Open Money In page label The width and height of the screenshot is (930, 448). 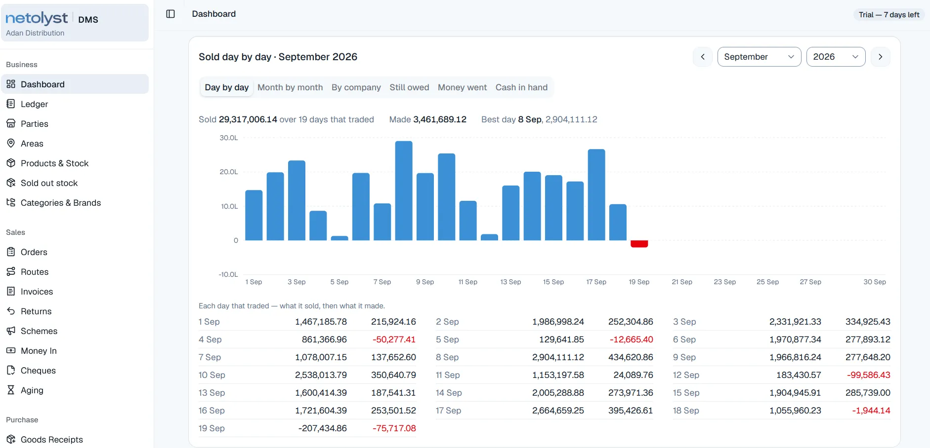click(x=39, y=351)
